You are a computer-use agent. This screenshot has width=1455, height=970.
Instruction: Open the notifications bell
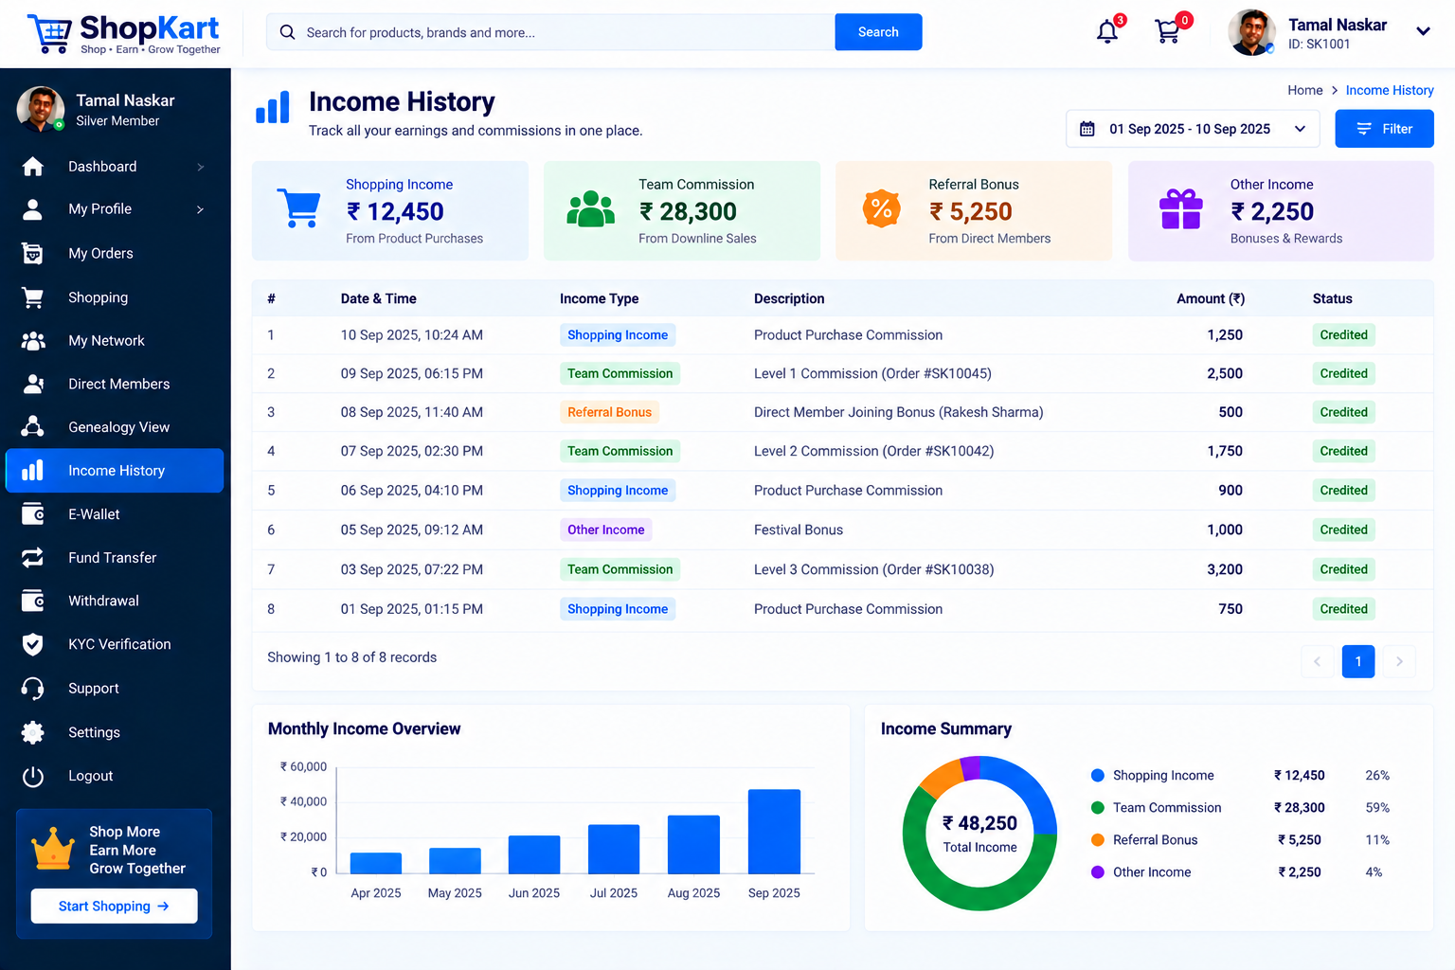tap(1107, 31)
